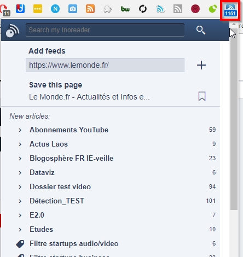Image resolution: width=243 pixels, height=257 pixels.
Task: Open the puzzle piece extension icon
Action: (x=108, y=9)
